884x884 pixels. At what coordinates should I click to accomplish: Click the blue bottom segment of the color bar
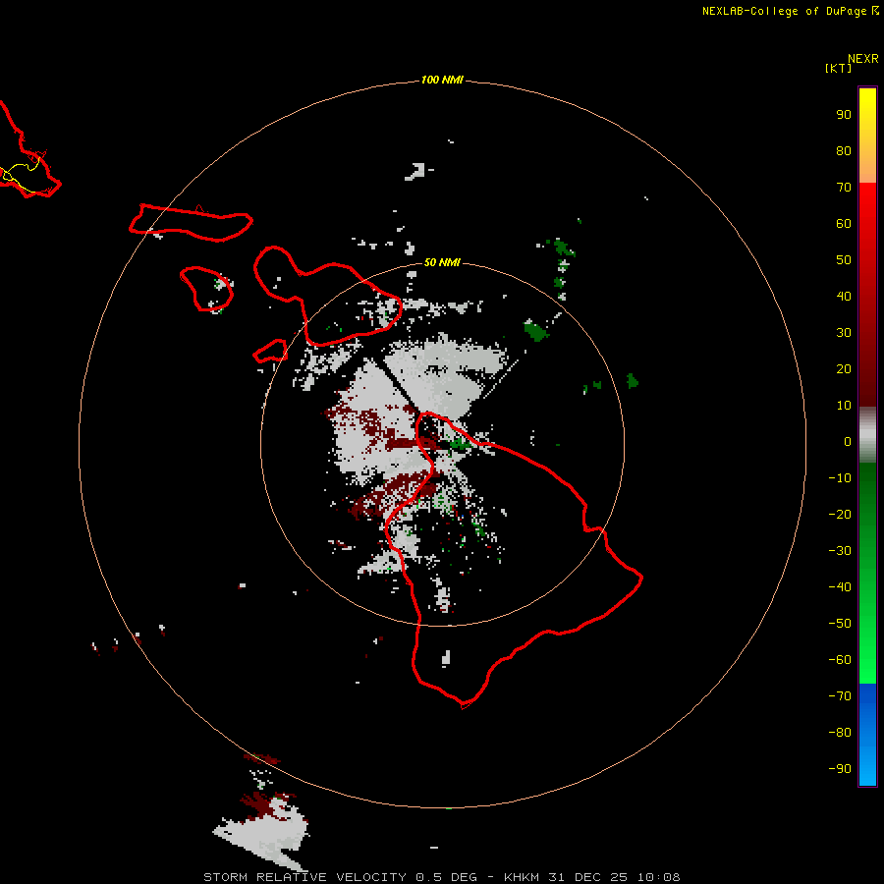(867, 735)
